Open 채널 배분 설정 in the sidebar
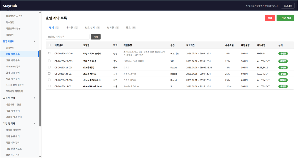The height and width of the screenshot is (158, 298). click(13, 79)
